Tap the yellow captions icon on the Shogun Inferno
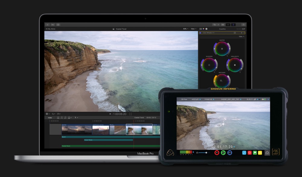This screenshot has width=302, height=177. [261, 153]
